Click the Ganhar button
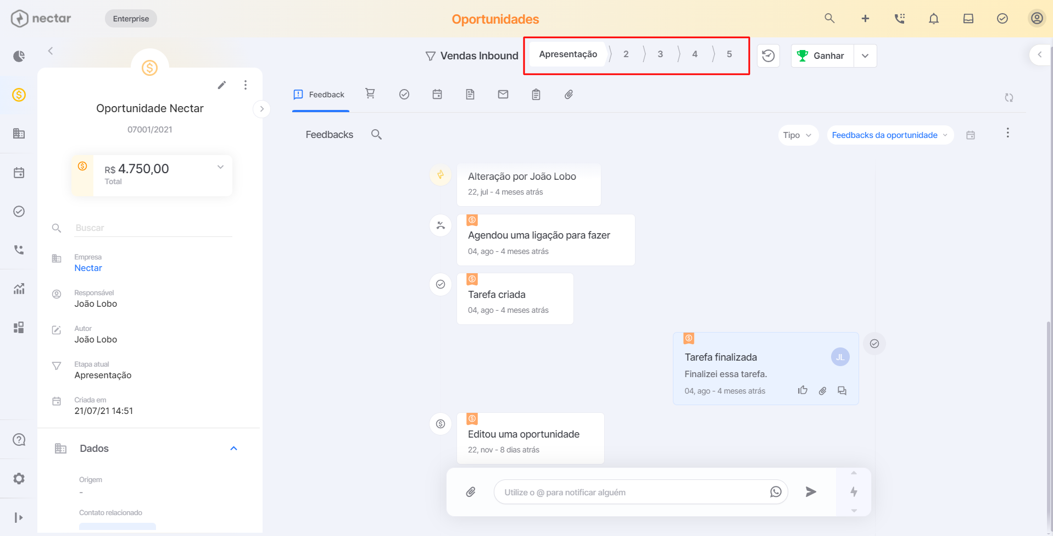The width and height of the screenshot is (1053, 536). pyautogui.click(x=822, y=56)
